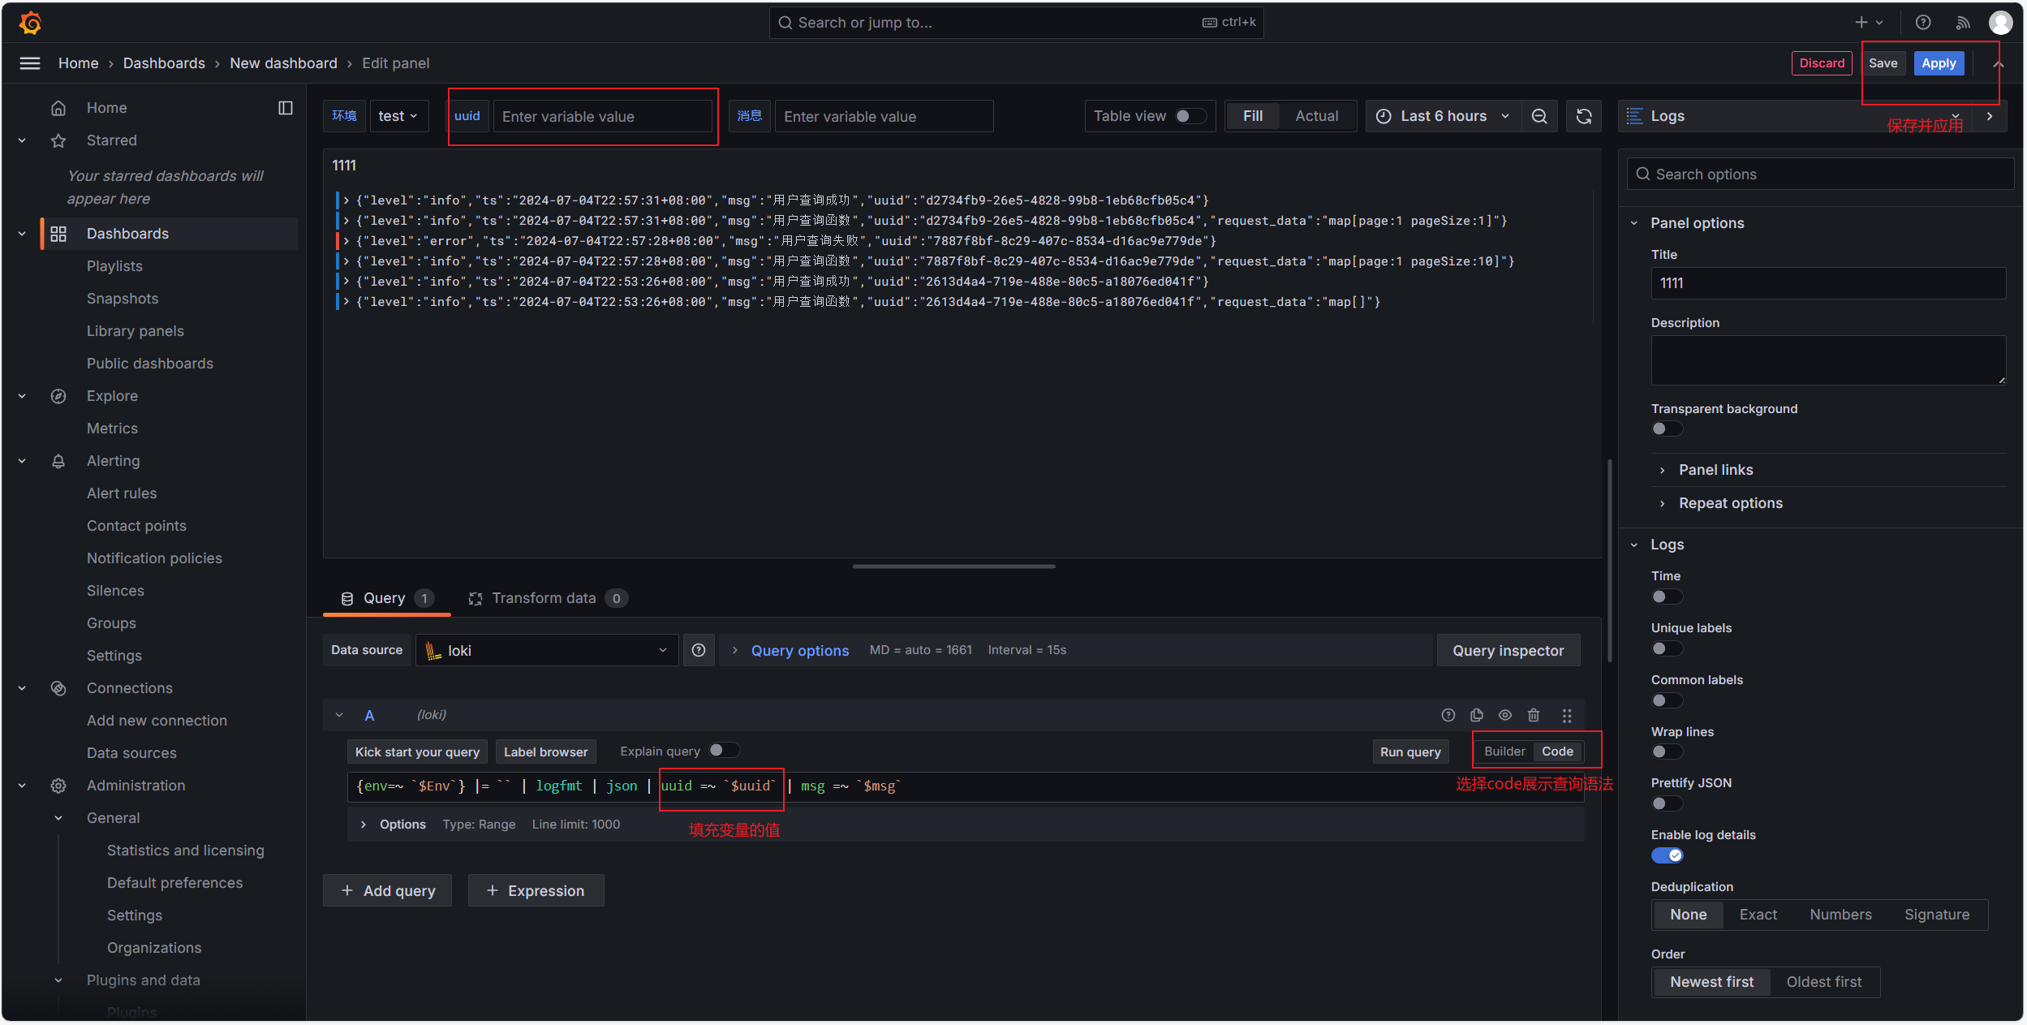Screen dimensions: 2027x1025
Task: Select the Query tab
Action: [387, 598]
